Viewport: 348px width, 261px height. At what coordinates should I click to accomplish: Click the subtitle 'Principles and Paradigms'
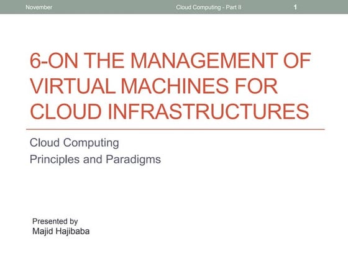[x=95, y=160]
